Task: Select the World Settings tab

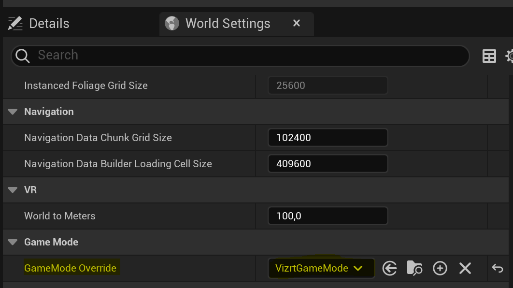Action: point(228,23)
